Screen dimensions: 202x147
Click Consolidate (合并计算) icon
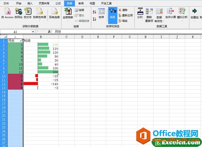pos(170,13)
